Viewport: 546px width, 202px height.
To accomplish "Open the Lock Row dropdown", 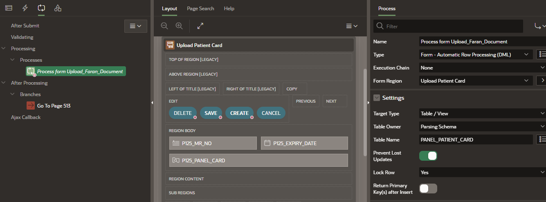I will pyautogui.click(x=482, y=172).
